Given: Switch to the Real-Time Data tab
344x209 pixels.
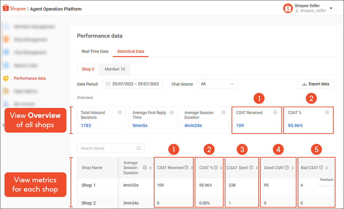Looking at the screenshot, I should click(95, 51).
